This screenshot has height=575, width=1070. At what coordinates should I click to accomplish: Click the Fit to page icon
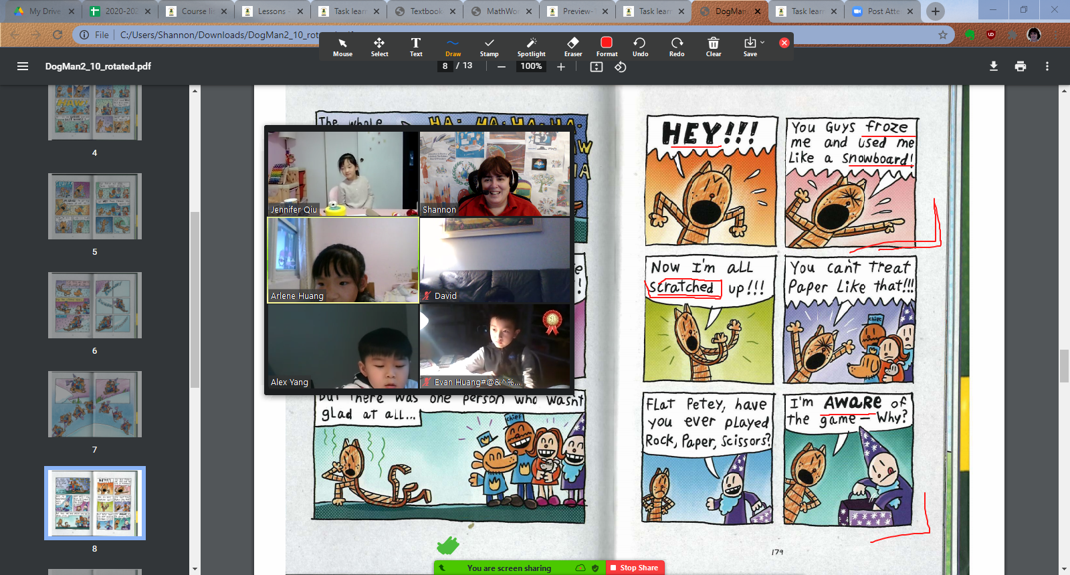coord(597,66)
